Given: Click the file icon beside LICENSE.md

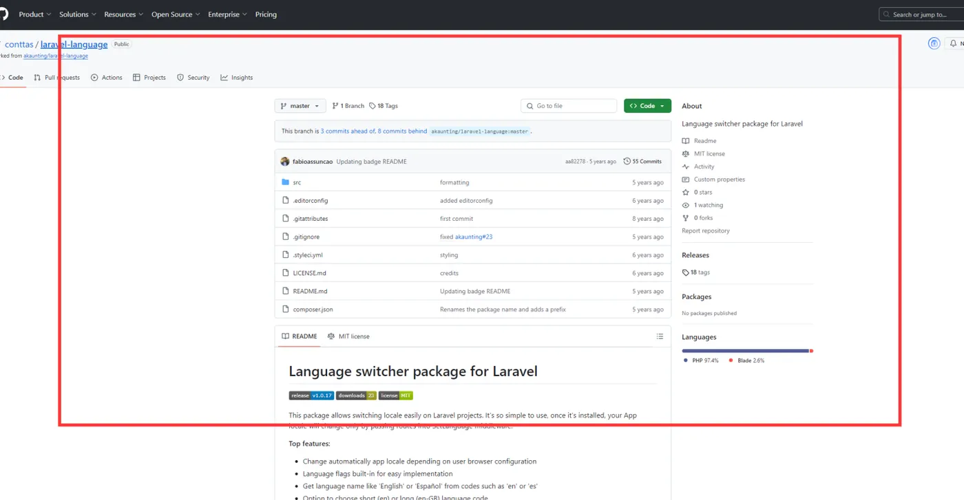Looking at the screenshot, I should click(286, 273).
